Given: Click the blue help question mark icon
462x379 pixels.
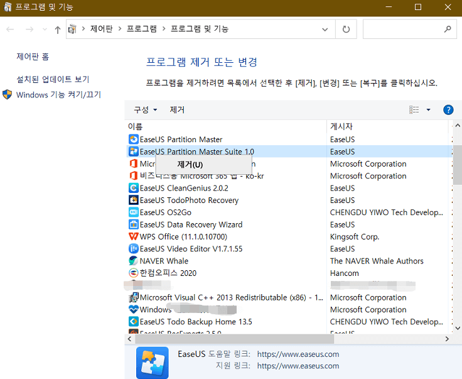Looking at the screenshot, I should tap(448, 110).
